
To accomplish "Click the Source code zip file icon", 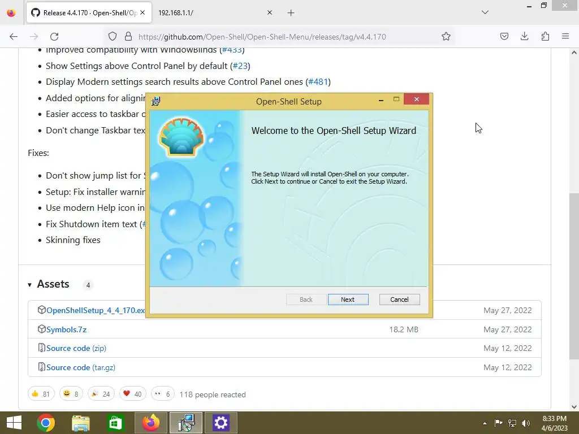I will [41, 348].
